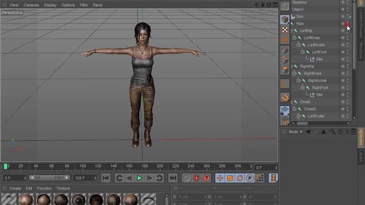Screen dimensions: 365x205
Task: Click the keyframe selection question-mark icon
Action: pyautogui.click(x=206, y=178)
